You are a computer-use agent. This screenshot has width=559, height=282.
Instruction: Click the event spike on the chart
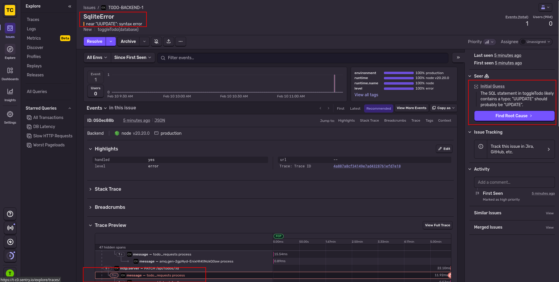tap(334, 83)
